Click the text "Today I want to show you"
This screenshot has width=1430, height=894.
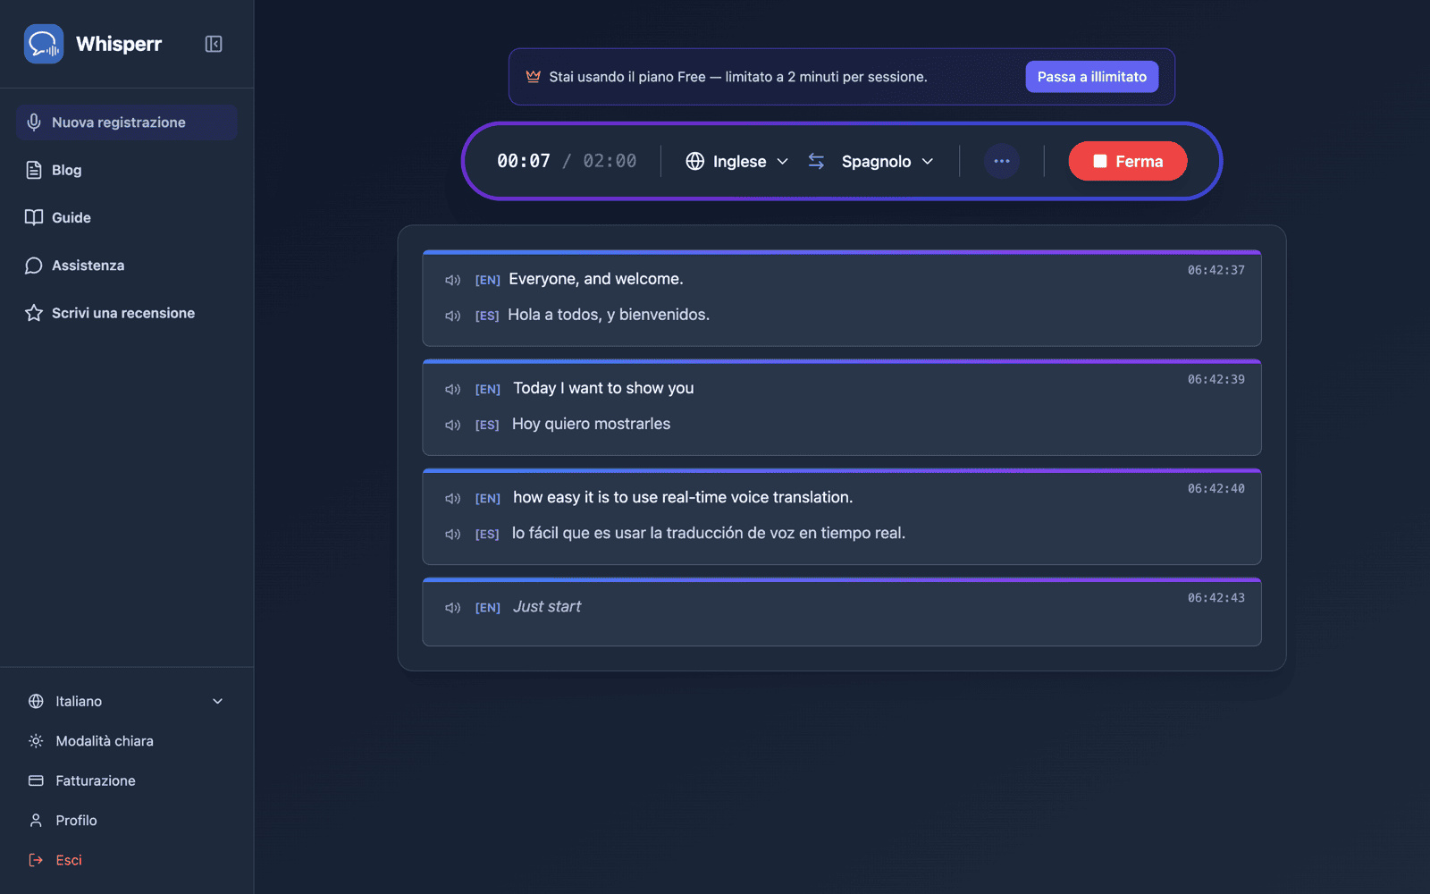(603, 388)
